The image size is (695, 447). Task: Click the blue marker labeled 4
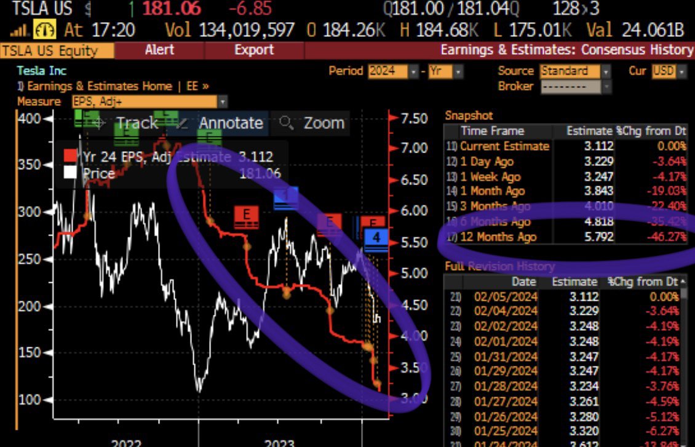[376, 240]
